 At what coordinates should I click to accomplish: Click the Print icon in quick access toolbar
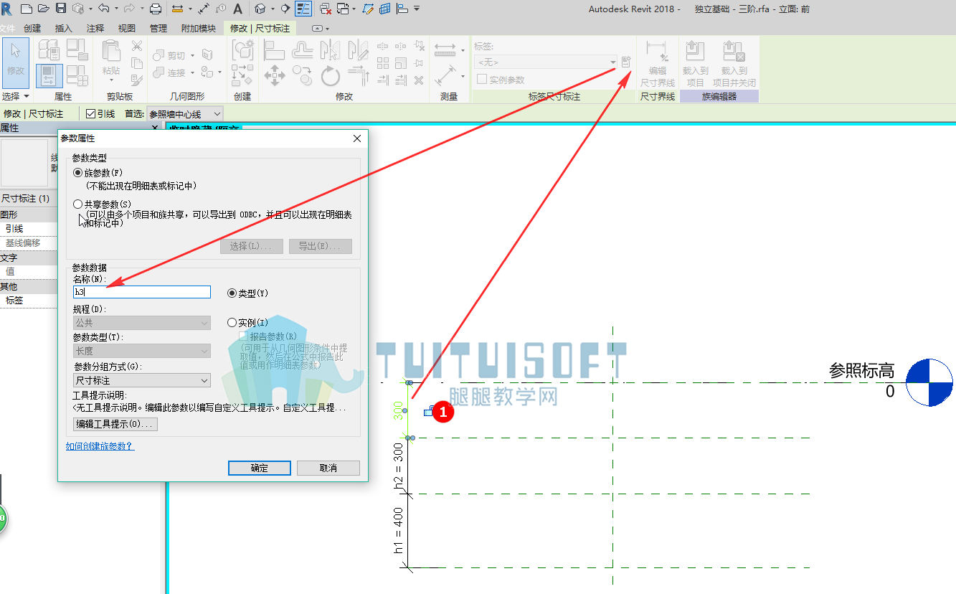pyautogui.click(x=156, y=9)
